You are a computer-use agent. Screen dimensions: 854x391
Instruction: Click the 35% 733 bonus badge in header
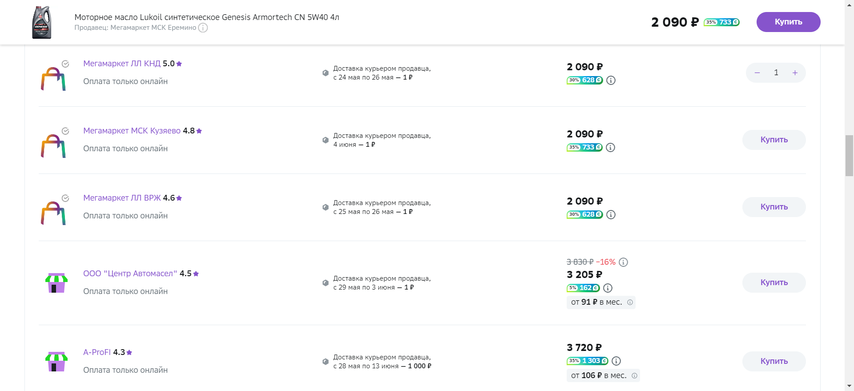tap(721, 22)
